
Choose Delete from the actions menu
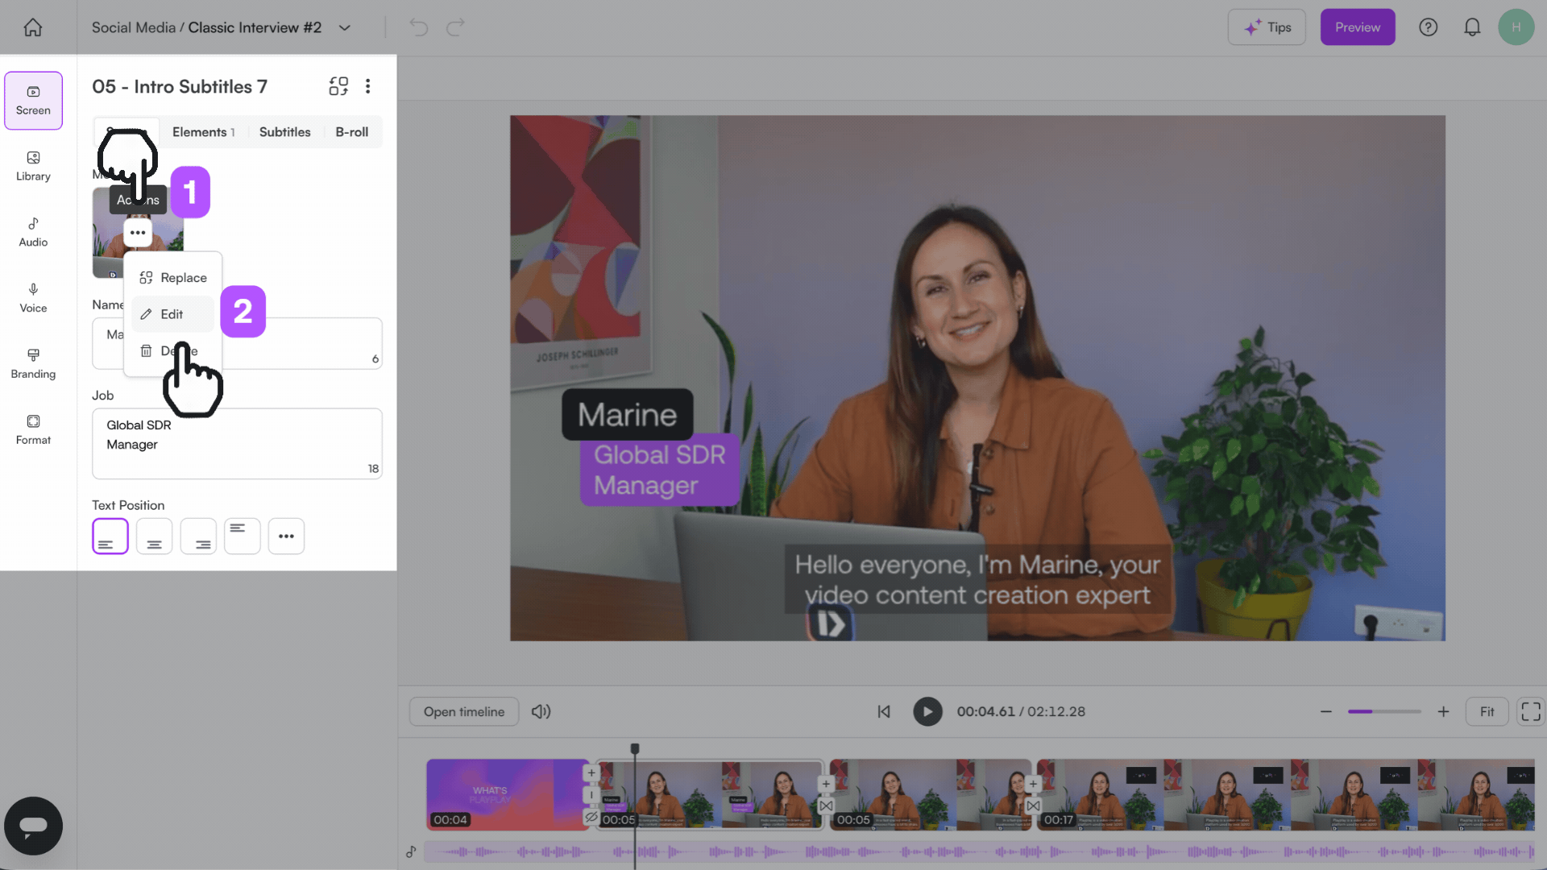point(173,350)
